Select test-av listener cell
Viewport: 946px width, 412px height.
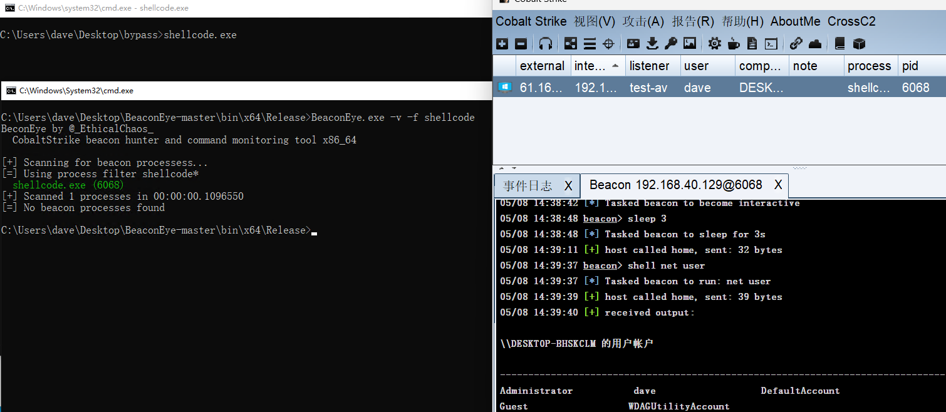click(x=652, y=88)
